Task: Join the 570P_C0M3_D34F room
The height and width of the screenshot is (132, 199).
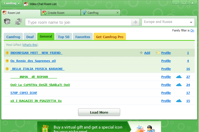Action: (x=24, y=93)
